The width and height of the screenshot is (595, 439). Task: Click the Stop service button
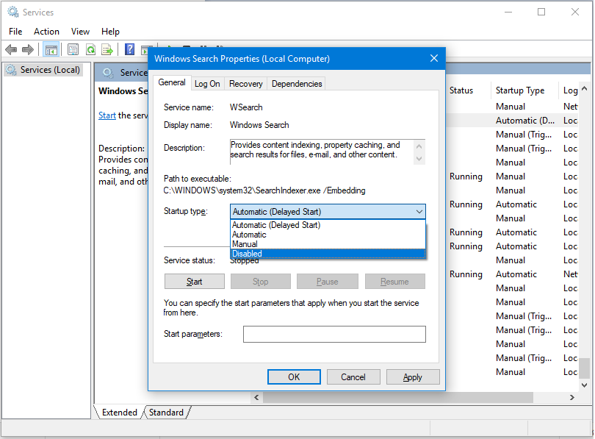click(x=260, y=282)
